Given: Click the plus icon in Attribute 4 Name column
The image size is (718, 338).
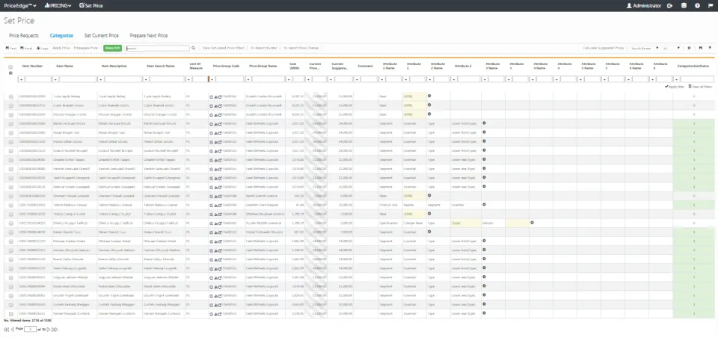Looking at the screenshot, I should coord(532,223).
